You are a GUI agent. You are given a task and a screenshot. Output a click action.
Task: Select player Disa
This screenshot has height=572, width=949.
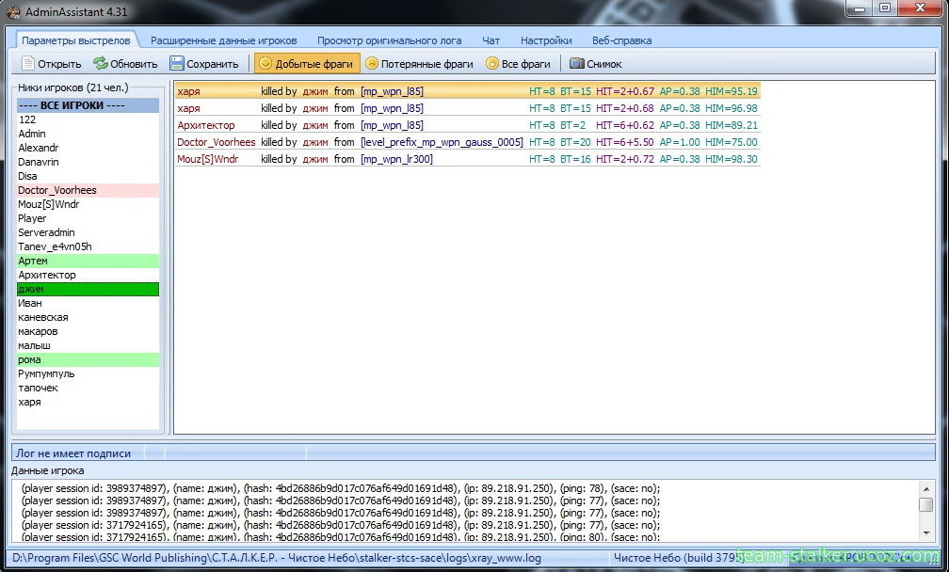point(88,176)
